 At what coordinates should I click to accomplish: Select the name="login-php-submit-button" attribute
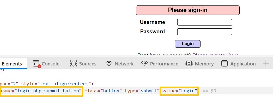[x=41, y=91]
